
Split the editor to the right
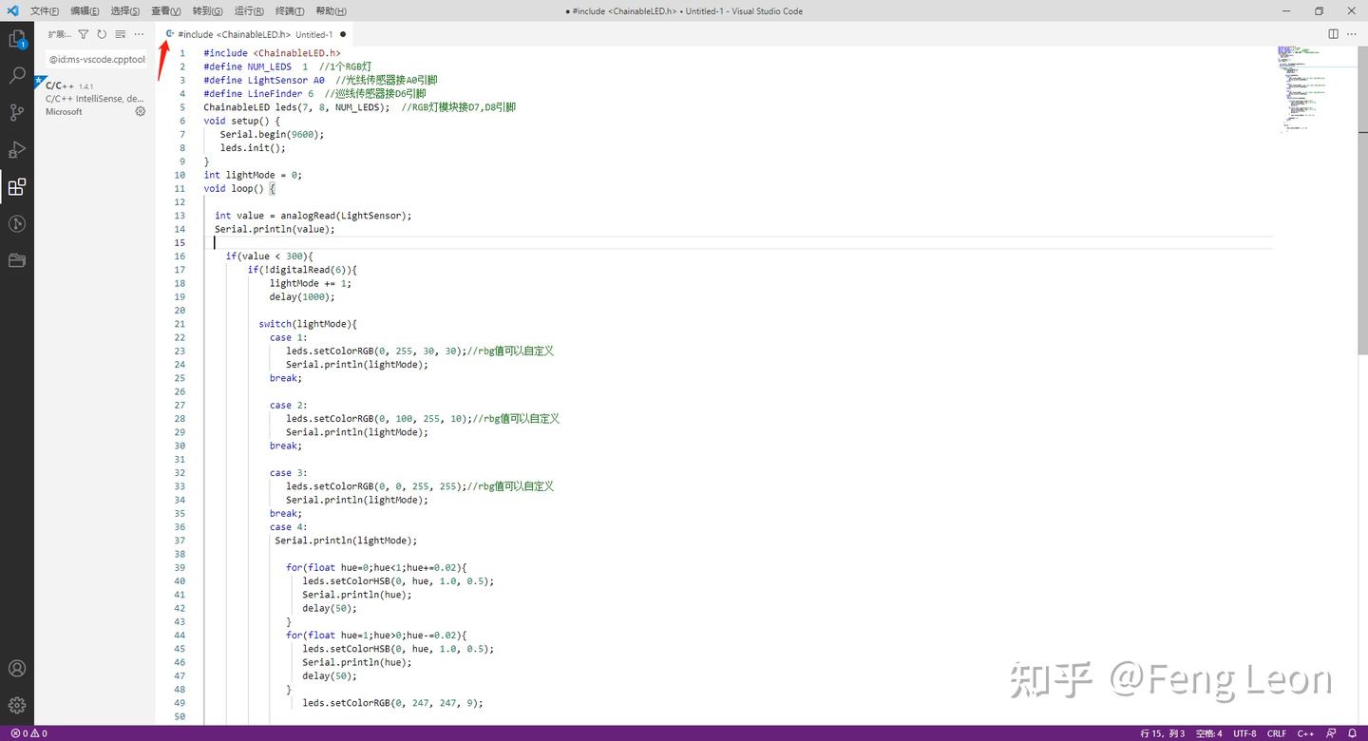[1333, 34]
